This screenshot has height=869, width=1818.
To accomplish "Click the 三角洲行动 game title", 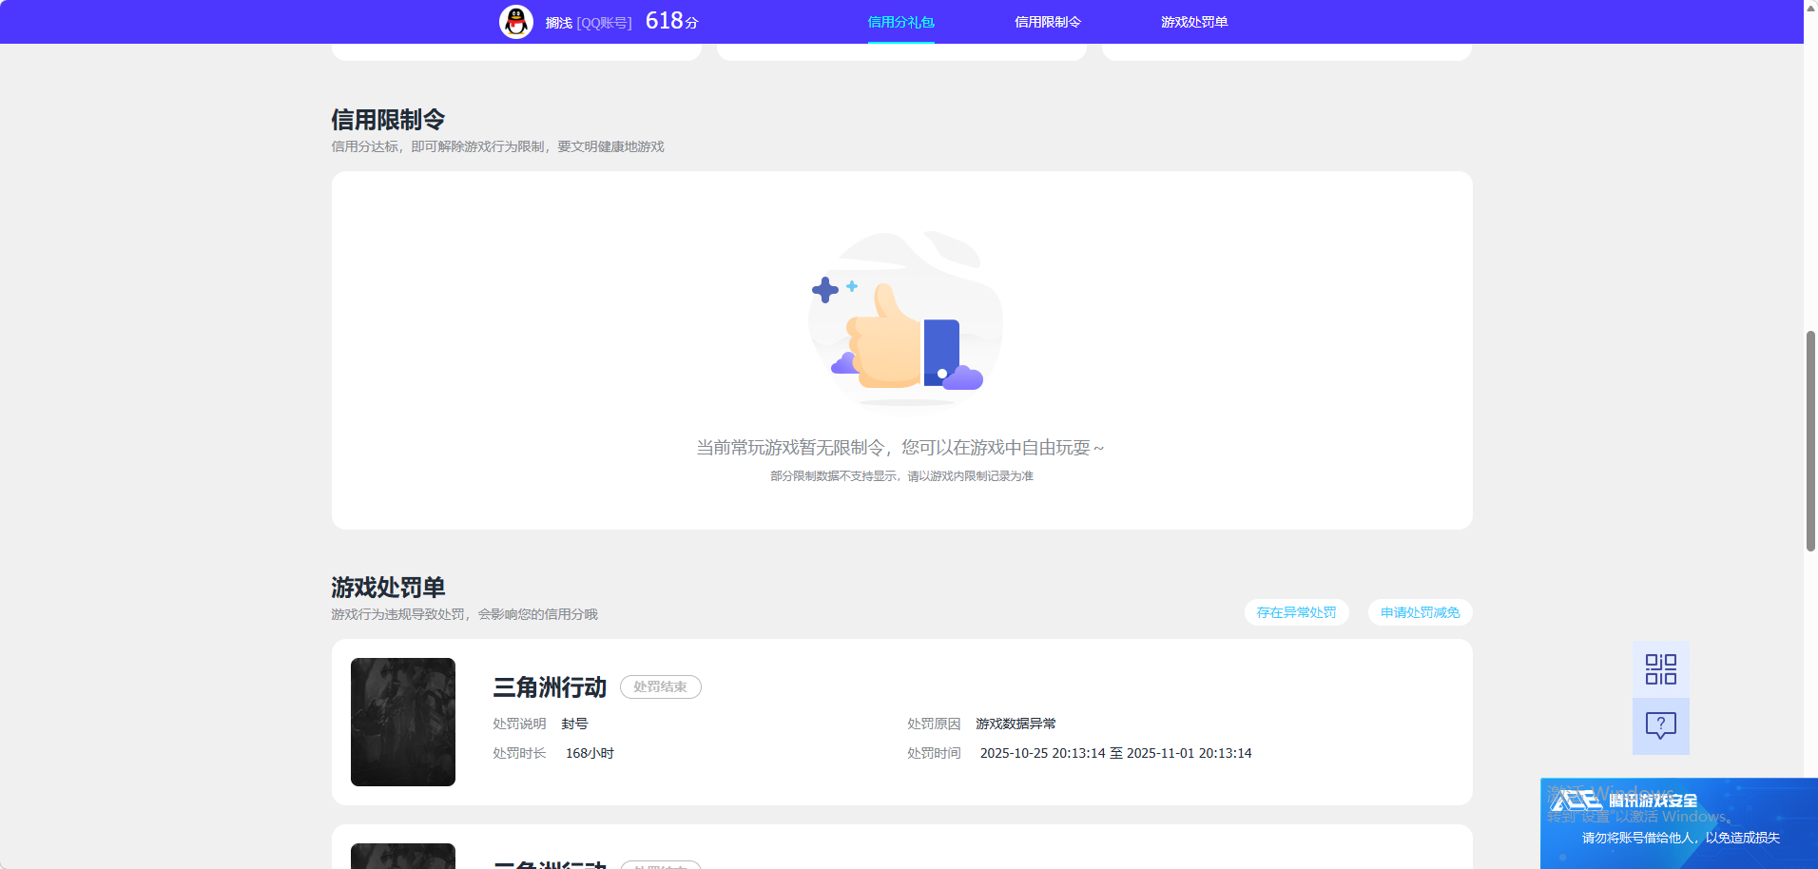I will pyautogui.click(x=548, y=688).
